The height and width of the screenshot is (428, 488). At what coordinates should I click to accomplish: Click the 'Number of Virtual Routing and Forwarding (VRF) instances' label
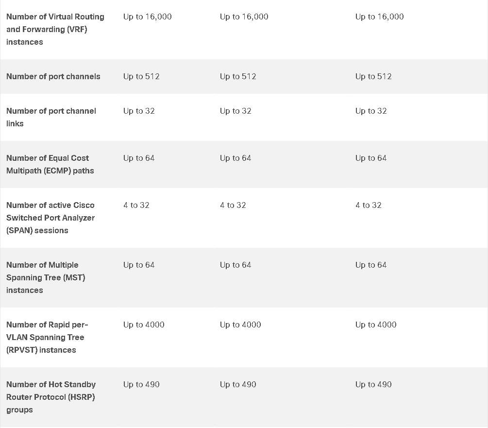click(x=55, y=29)
